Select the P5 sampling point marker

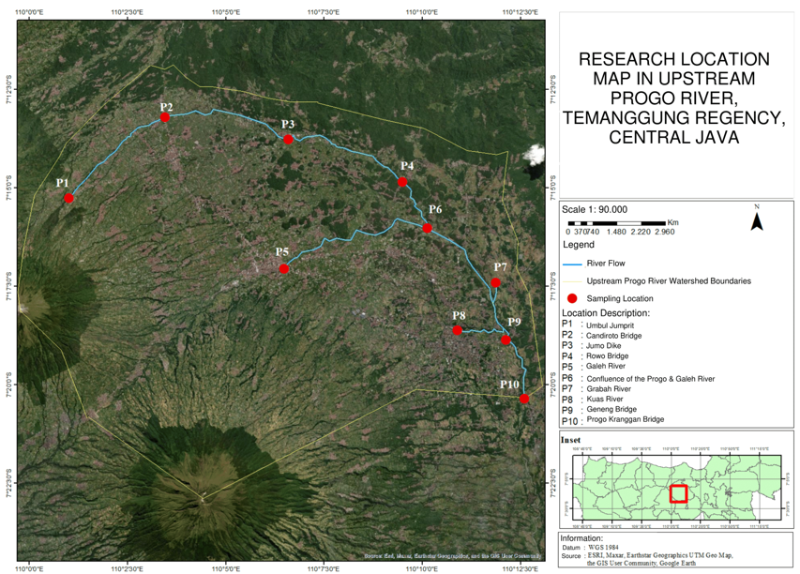coord(284,269)
